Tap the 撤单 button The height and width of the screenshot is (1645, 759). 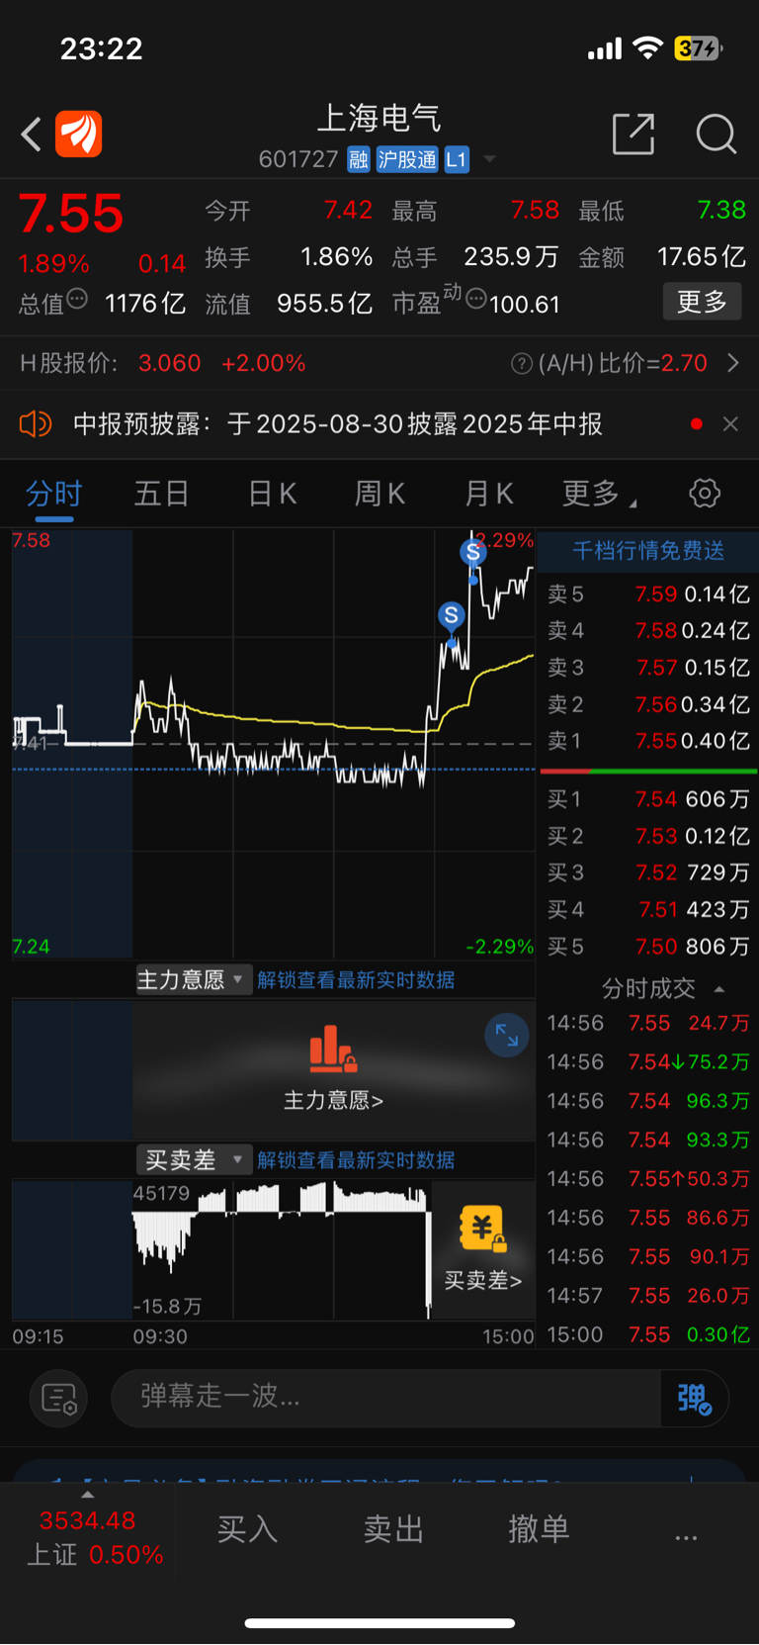tap(539, 1529)
